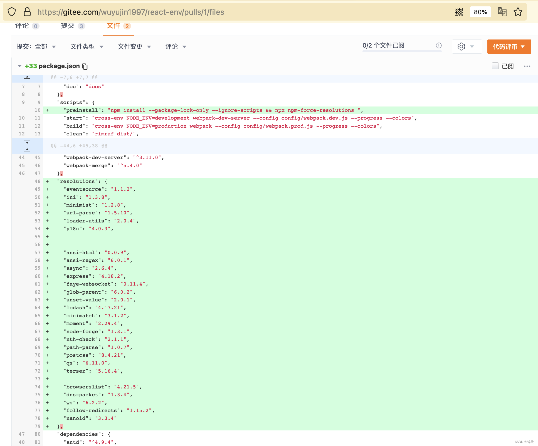Image resolution: width=538 pixels, height=446 pixels.
Task: Open the 评论 filter dropdown
Action: pos(176,46)
